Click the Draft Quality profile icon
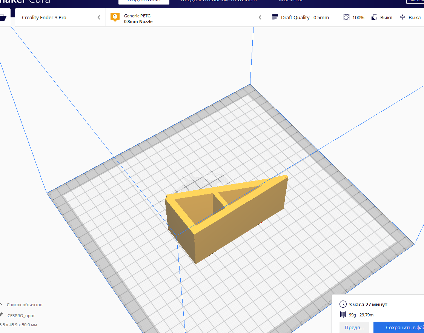 click(275, 17)
